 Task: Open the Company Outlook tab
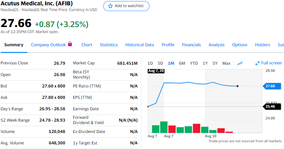point(48,45)
